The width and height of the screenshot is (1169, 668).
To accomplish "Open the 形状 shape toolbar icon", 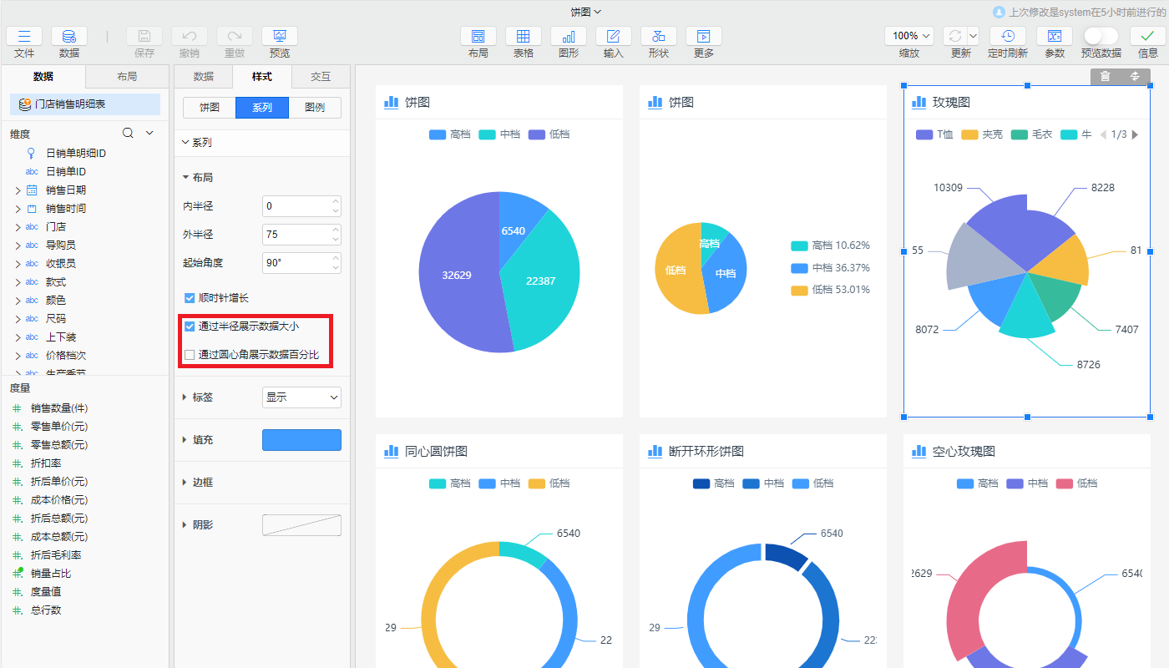I will [659, 36].
